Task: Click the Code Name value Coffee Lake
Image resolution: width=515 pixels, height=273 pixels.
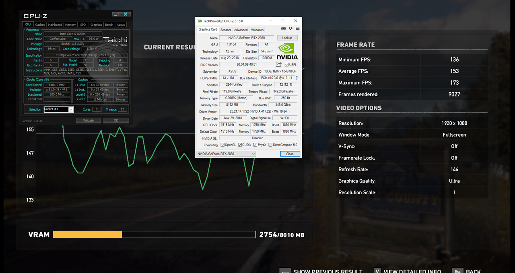Action: (57, 39)
